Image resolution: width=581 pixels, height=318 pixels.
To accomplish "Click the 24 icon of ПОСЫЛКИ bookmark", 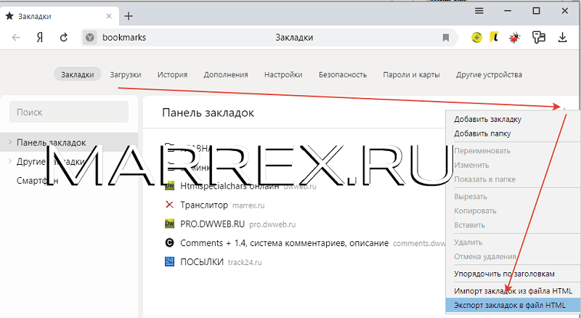I will pos(169,261).
